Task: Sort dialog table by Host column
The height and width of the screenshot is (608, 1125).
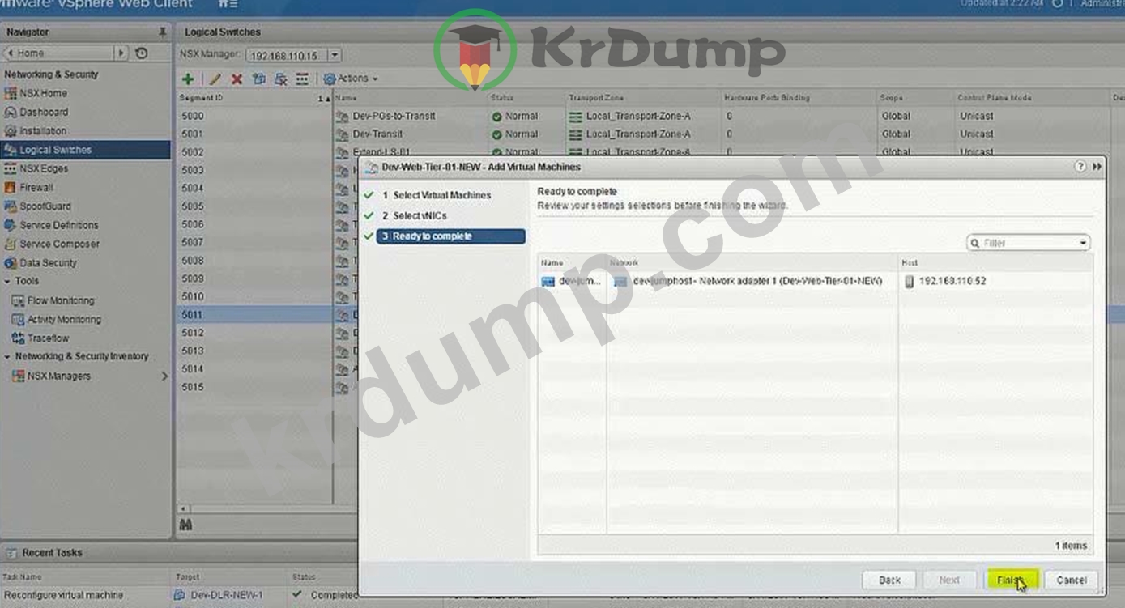Action: coord(995,262)
